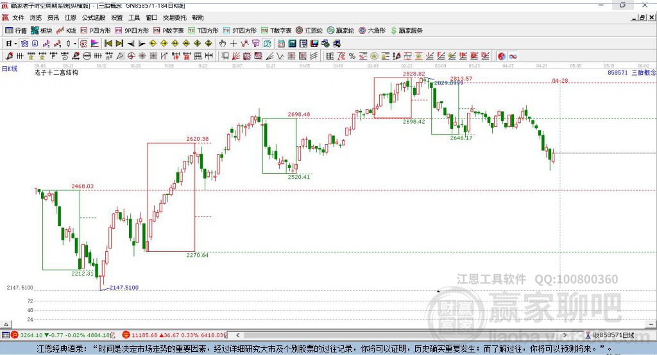
Task: Open the 设置 menu
Action: 117,17
